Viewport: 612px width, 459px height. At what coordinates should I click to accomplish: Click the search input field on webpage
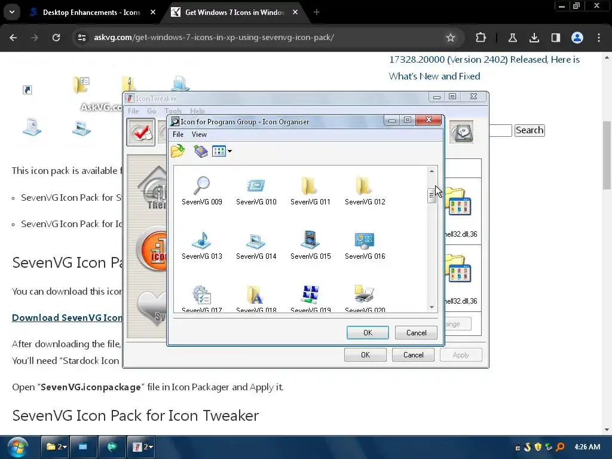click(500, 130)
